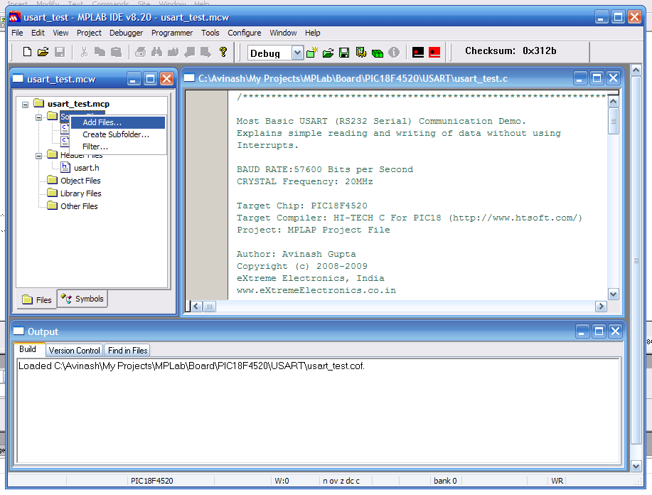Image resolution: width=652 pixels, height=495 pixels.
Task: Choose Filter... in context menu
Action: coord(118,147)
